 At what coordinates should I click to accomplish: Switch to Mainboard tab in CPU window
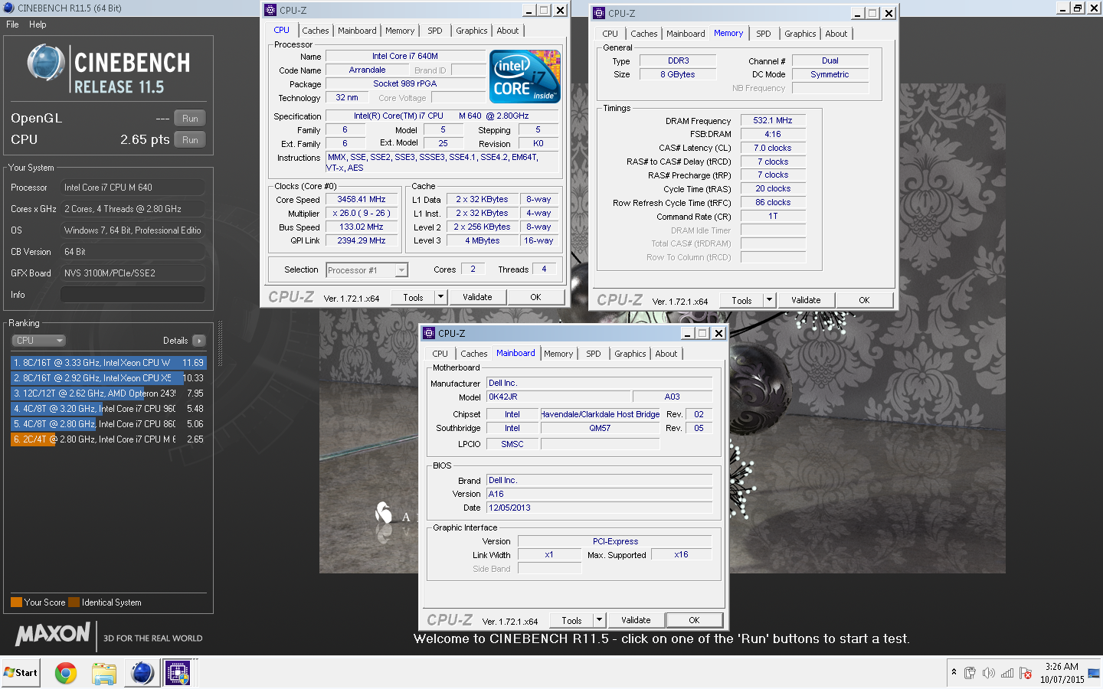pos(357,31)
